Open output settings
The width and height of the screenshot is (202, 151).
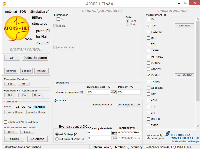point(36,112)
